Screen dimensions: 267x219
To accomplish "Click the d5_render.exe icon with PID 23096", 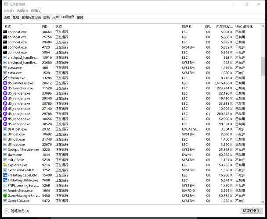I will (x=5, y=93).
